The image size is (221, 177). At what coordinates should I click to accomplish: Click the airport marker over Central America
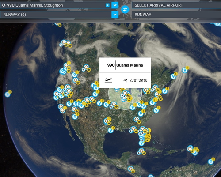pyautogui.click(x=130, y=169)
